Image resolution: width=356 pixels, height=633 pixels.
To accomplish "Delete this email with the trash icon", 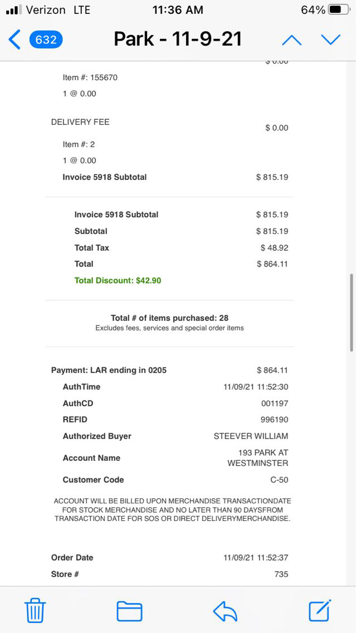I will point(35,611).
